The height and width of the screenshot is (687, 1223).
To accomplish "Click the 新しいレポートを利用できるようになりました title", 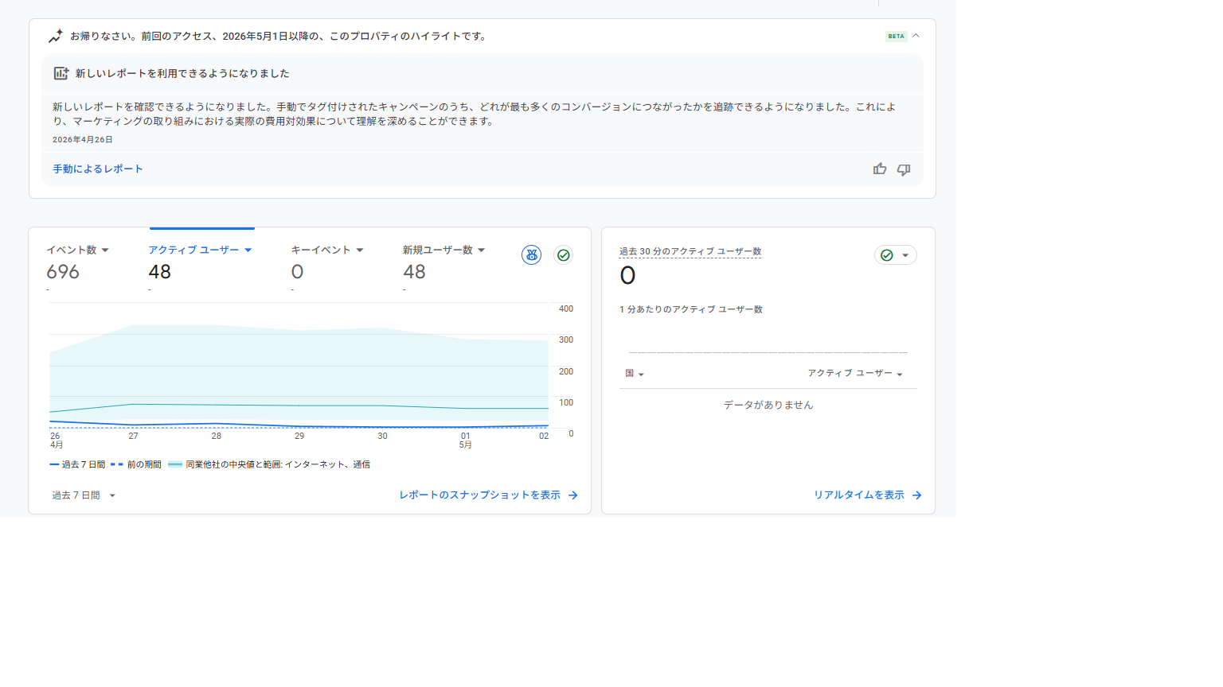I will pyautogui.click(x=182, y=73).
